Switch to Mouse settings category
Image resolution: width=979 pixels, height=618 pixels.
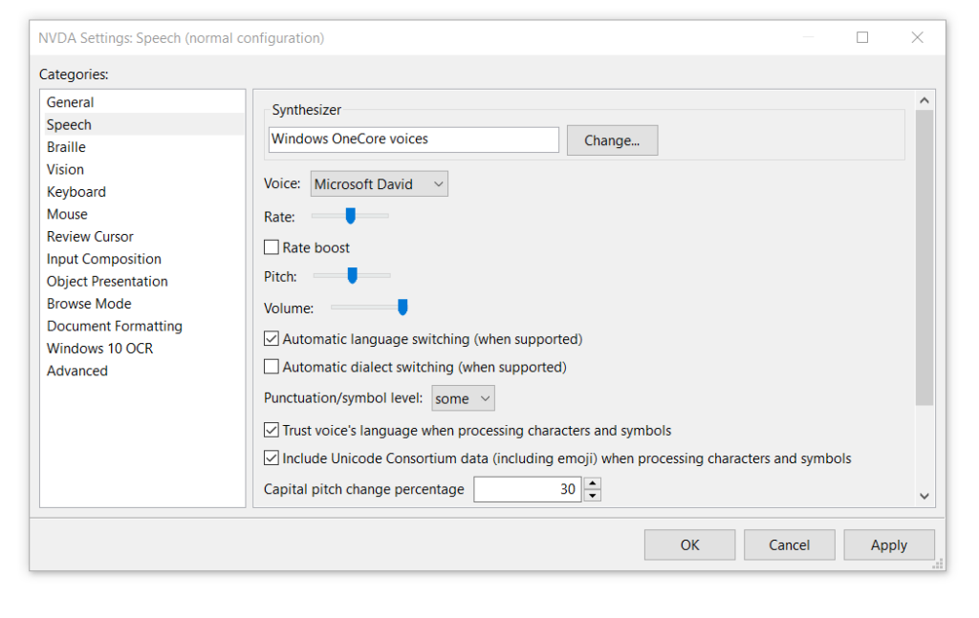[x=143, y=215]
